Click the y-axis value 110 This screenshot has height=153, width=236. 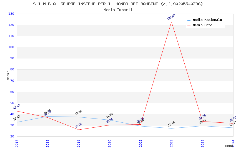11,36
